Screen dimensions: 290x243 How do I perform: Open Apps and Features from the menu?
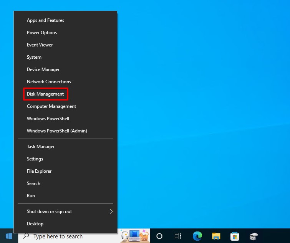coord(65,20)
